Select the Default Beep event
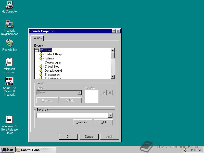The width and height of the screenshot is (204, 153). [x=54, y=54]
